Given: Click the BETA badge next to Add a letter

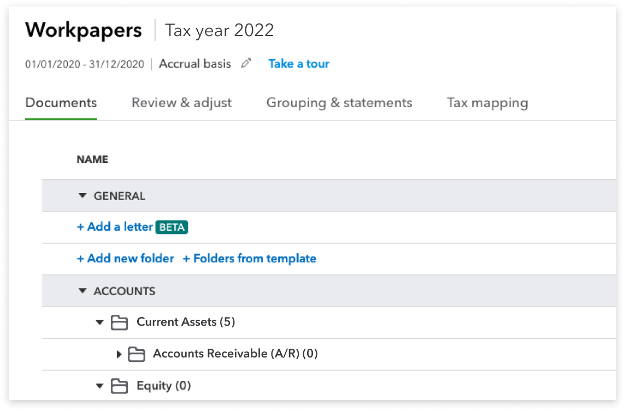Looking at the screenshot, I should [x=172, y=227].
